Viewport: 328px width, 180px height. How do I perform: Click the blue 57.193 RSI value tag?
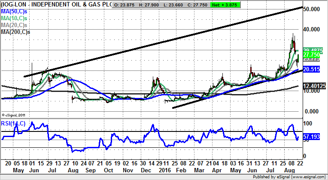[311, 137]
